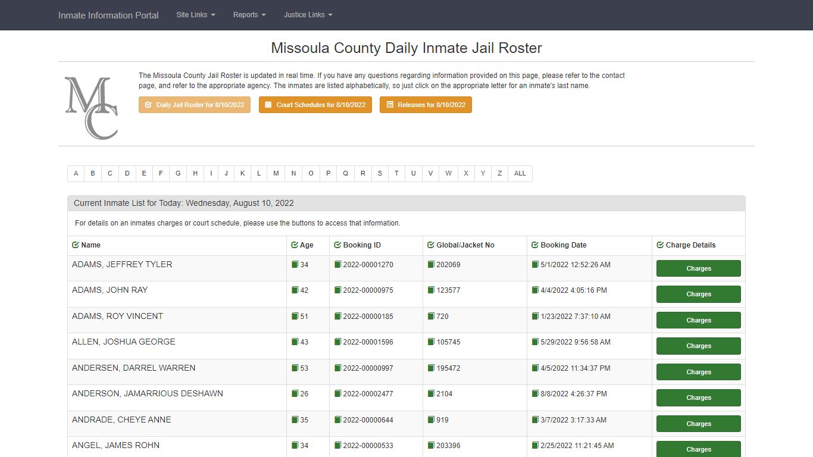Screen dimensions: 813x457
Task: Click the Current Inmate List heading
Action: click(184, 203)
